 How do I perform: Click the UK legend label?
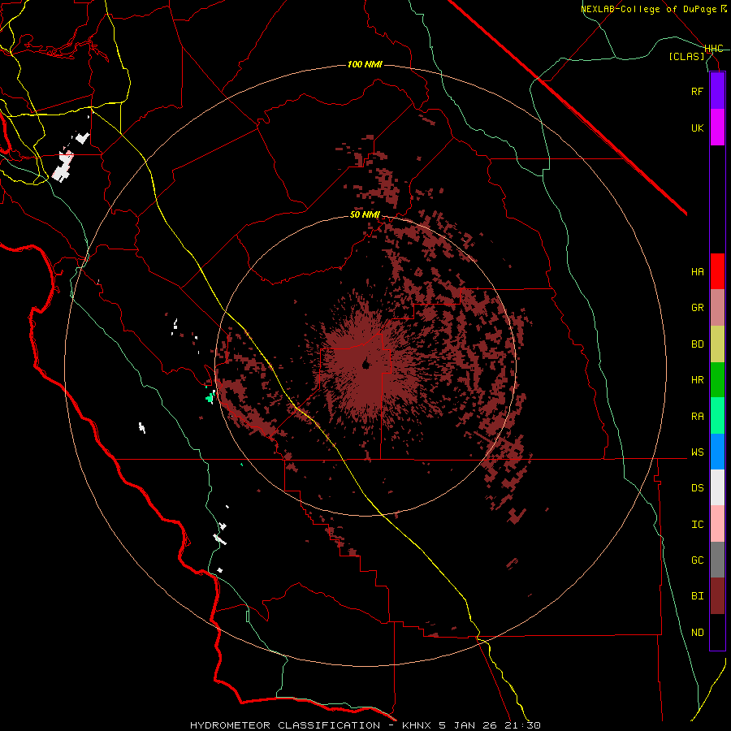pyautogui.click(x=697, y=128)
